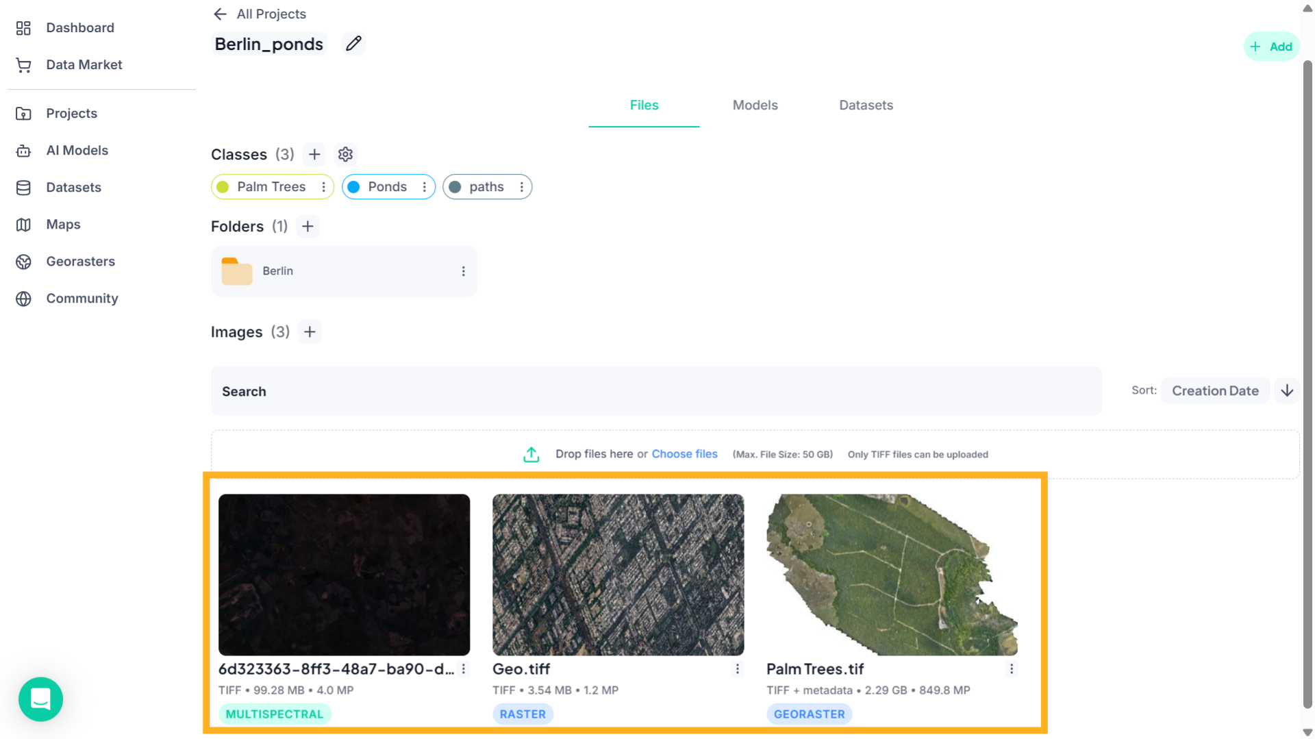Click the Community globe icon
This screenshot has width=1315, height=739.
point(23,299)
